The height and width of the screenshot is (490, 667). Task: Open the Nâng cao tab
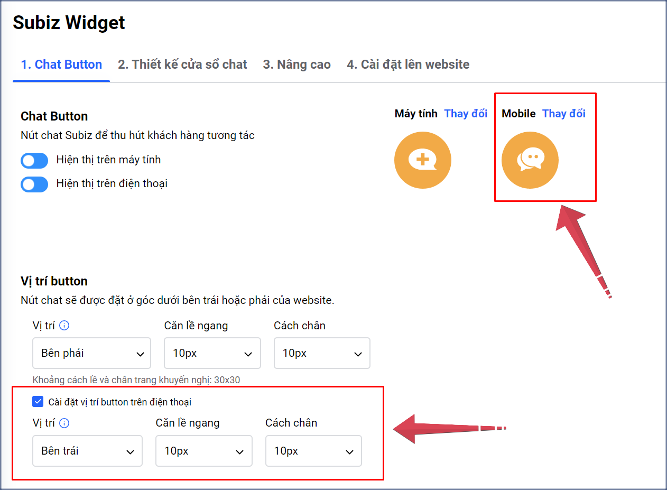point(297,64)
